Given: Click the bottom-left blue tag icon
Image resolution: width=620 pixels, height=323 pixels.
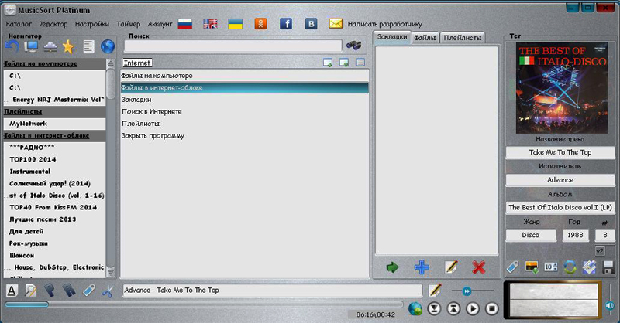Looking at the screenshot, I should tap(88, 291).
